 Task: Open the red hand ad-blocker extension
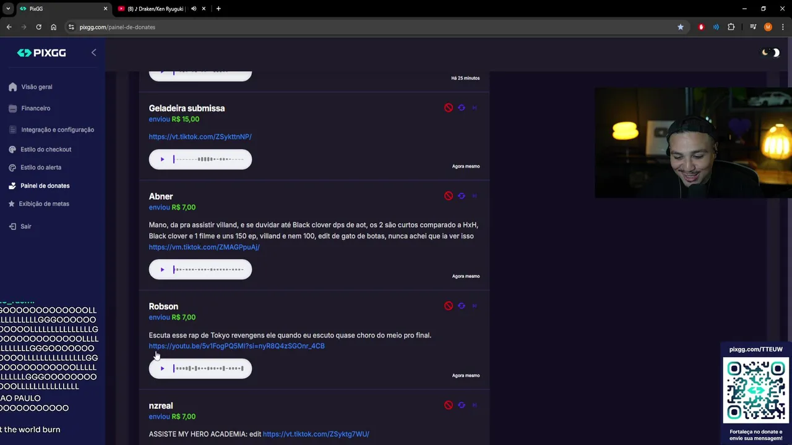point(701,27)
